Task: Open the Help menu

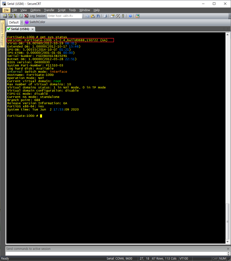Action: pyautogui.click(x=96, y=10)
